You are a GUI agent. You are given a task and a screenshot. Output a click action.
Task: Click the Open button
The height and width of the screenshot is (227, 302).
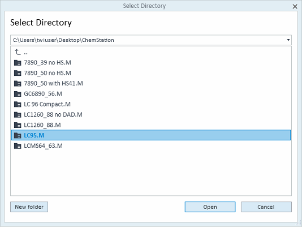click(x=210, y=207)
